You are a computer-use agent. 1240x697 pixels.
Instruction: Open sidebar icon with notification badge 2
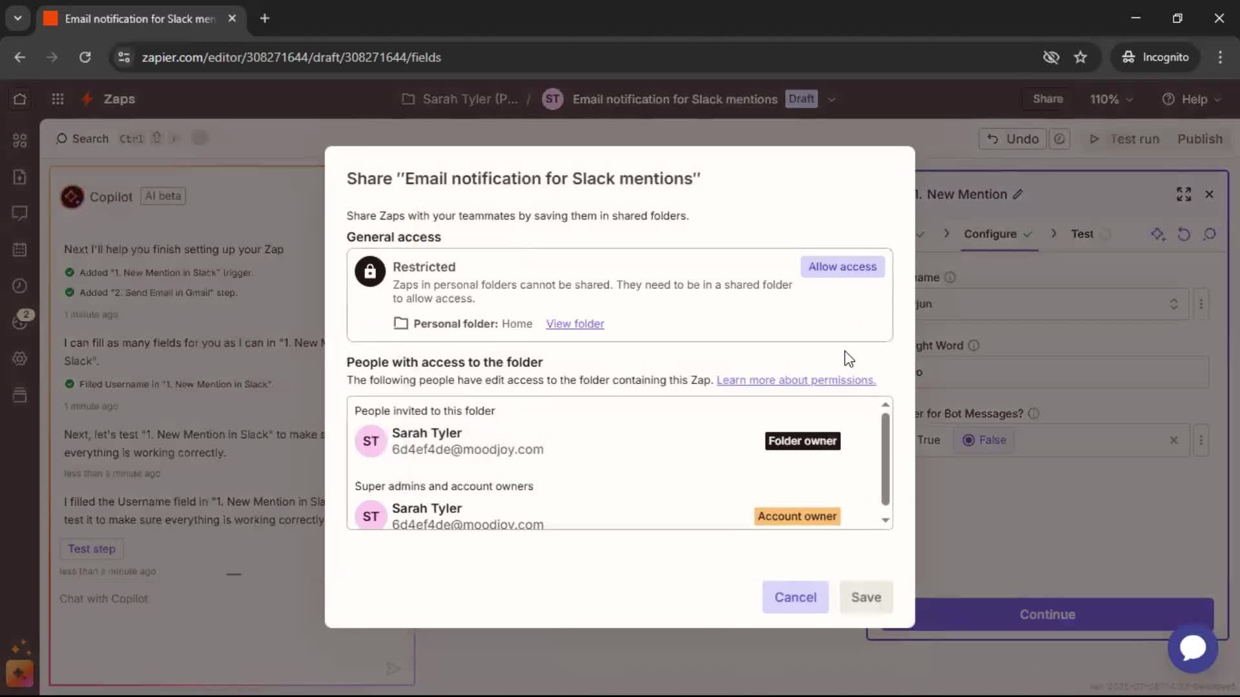[x=21, y=320]
